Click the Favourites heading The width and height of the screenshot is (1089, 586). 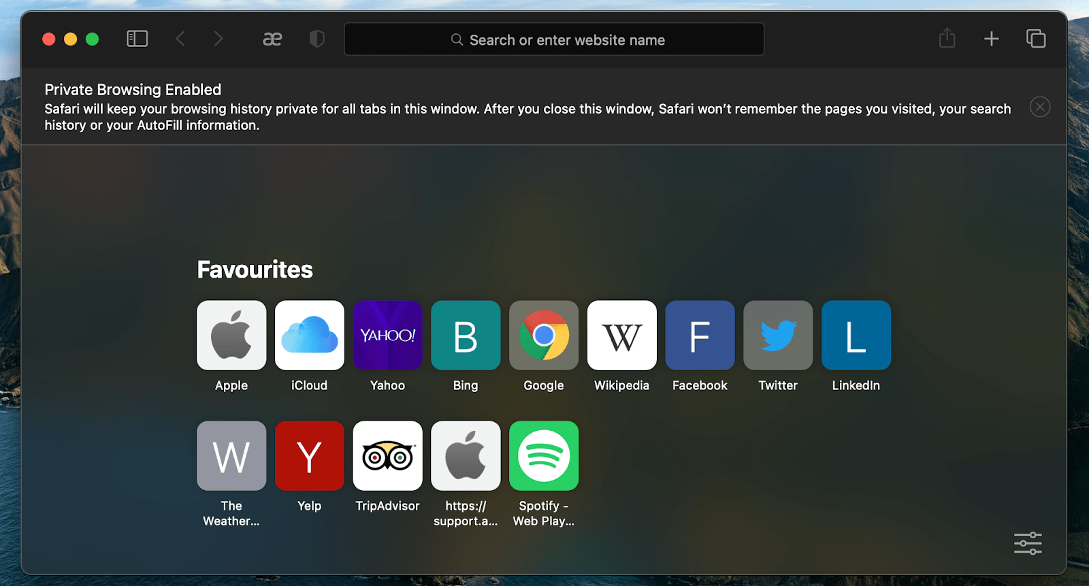coord(255,270)
